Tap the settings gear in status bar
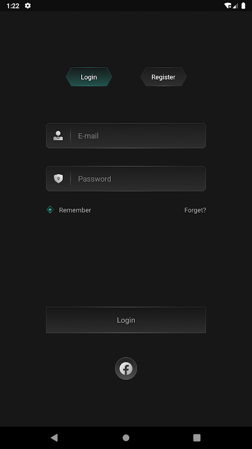Viewport: 252px width, 449px height. tap(27, 6)
